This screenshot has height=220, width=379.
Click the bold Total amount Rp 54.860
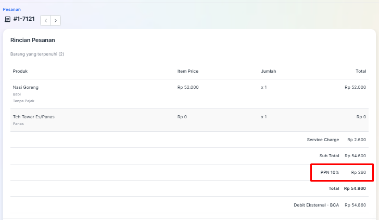(355, 188)
